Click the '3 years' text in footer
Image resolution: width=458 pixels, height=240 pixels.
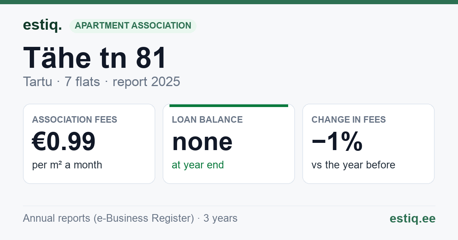tap(220, 218)
